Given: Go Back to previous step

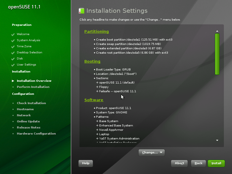Looking at the screenshot, I should click(198, 163).
